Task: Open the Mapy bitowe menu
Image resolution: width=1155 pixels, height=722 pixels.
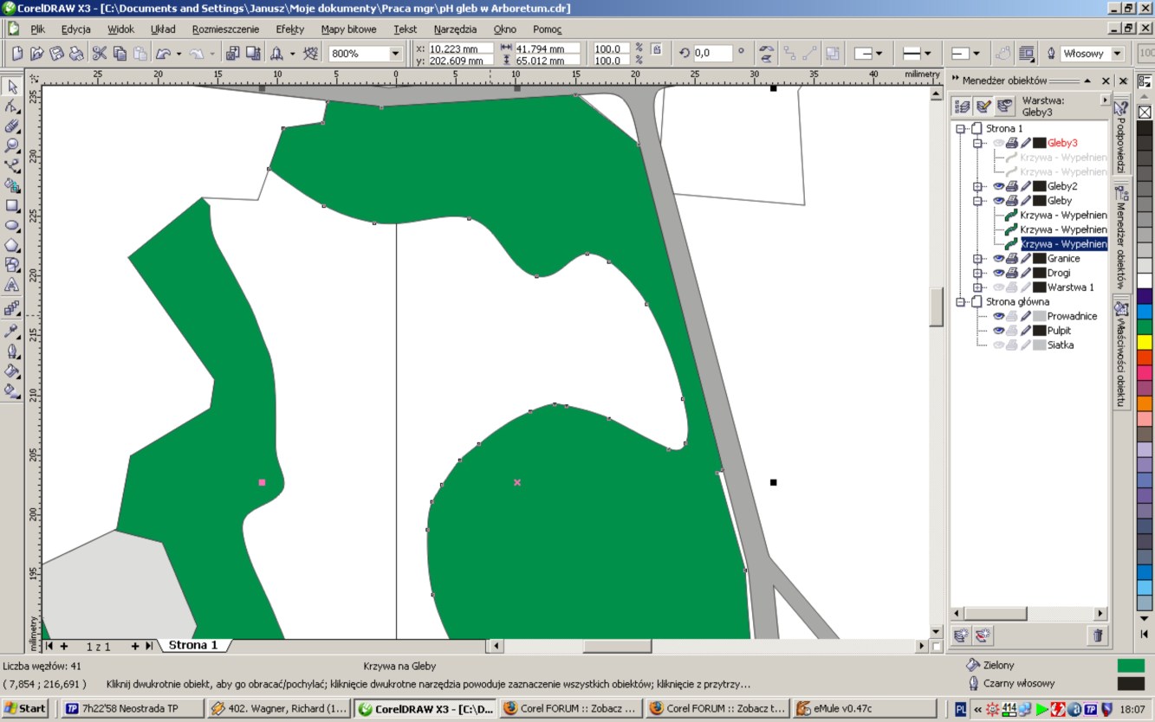Action: pyautogui.click(x=348, y=29)
